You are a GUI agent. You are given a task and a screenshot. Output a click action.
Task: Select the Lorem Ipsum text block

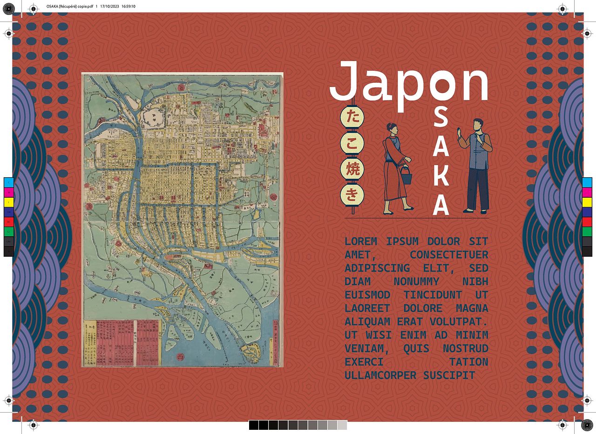(x=416, y=308)
